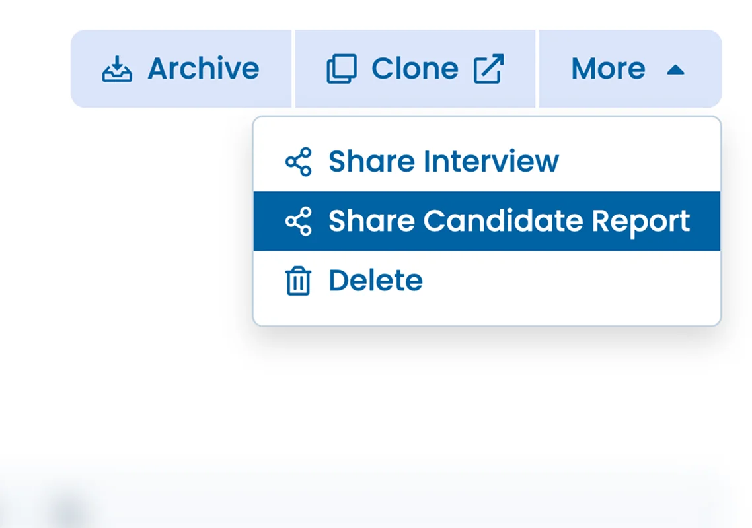
Task: Click the highlighted Share Candidate Report row
Action: (x=487, y=220)
